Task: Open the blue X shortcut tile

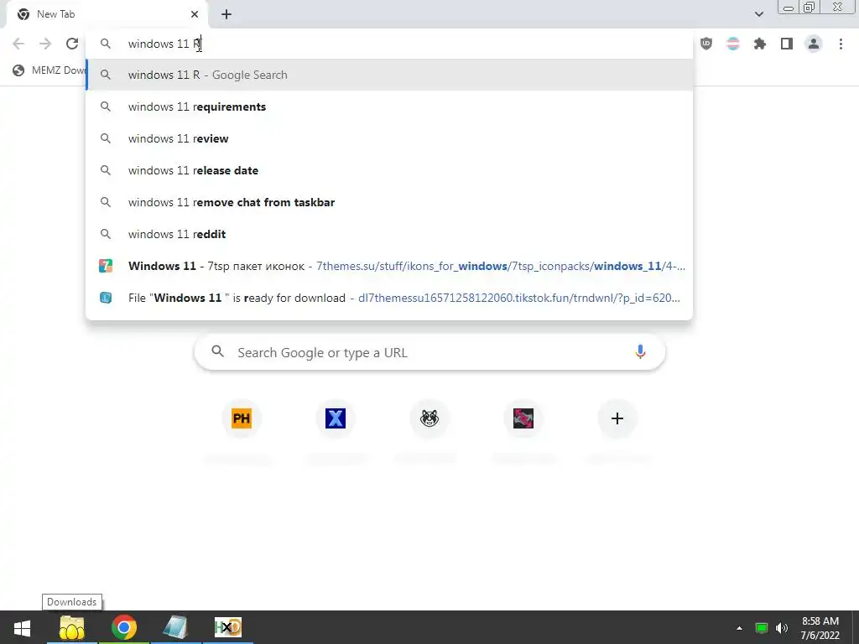Action: (x=336, y=418)
